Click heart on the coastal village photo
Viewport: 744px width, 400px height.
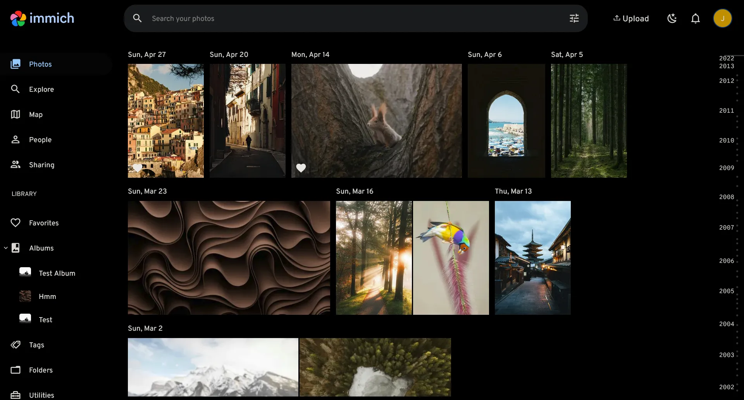138,168
